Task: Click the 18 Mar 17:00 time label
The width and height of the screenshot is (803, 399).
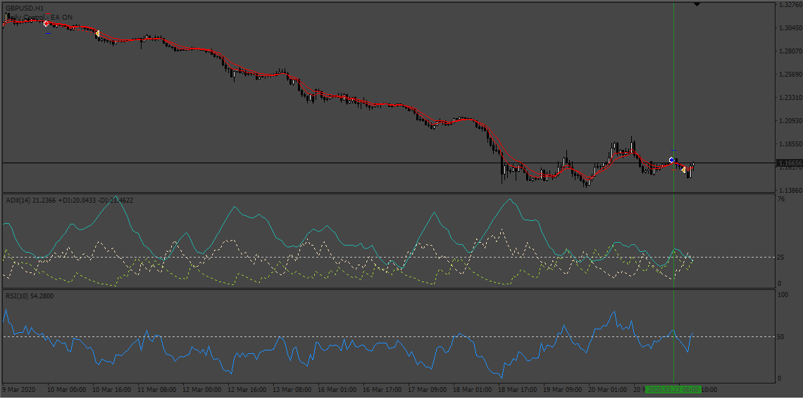Action: click(517, 389)
